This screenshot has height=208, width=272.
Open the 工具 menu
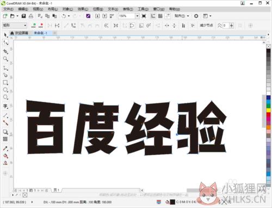pyautogui.click(x=143, y=9)
